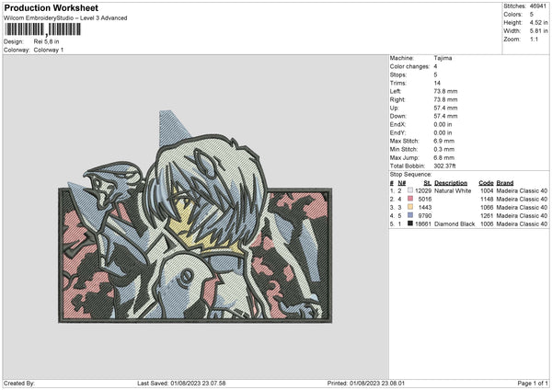
Task: Click the Diamond Black color swatch
Action: 410,224
